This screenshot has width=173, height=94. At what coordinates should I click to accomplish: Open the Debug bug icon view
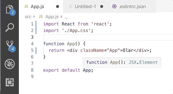pyautogui.click(x=10, y=64)
